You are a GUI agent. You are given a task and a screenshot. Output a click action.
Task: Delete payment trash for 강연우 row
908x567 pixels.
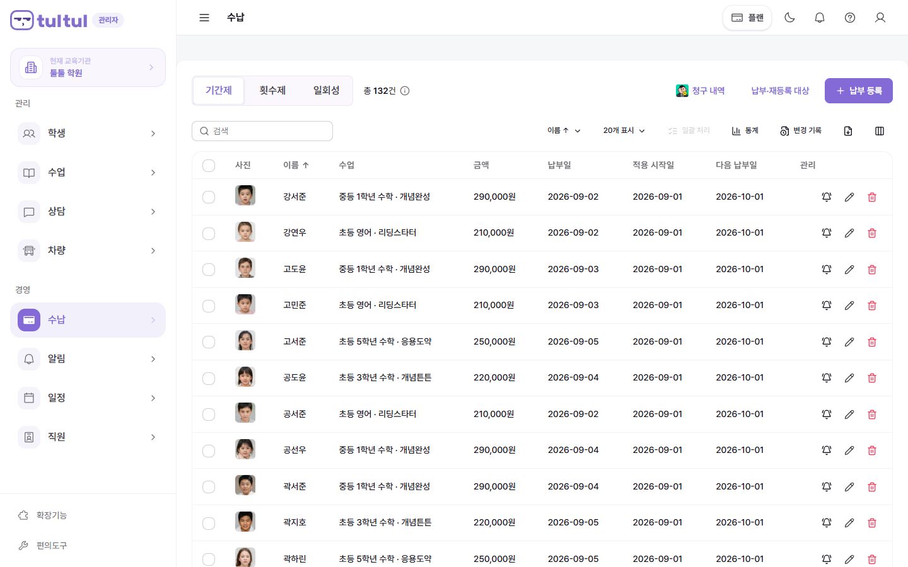pyautogui.click(x=872, y=233)
